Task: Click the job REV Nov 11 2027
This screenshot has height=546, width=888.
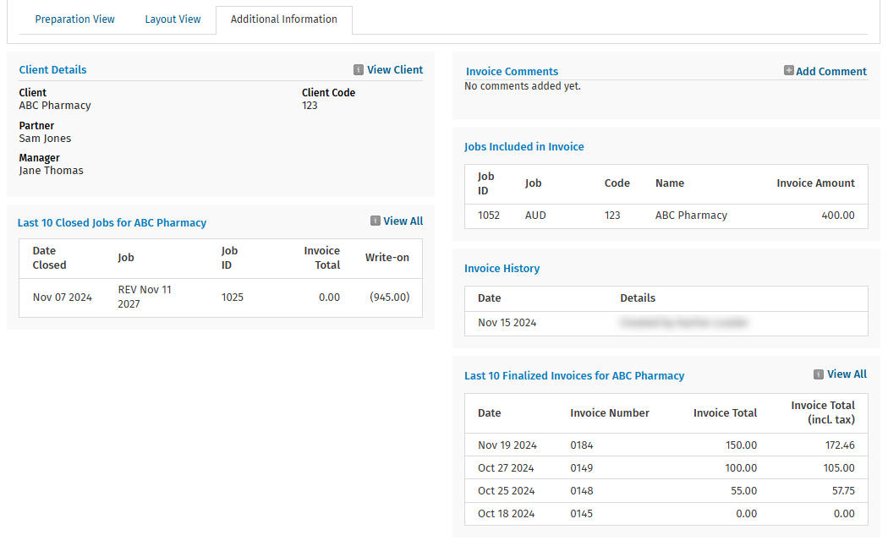Action: tap(145, 297)
